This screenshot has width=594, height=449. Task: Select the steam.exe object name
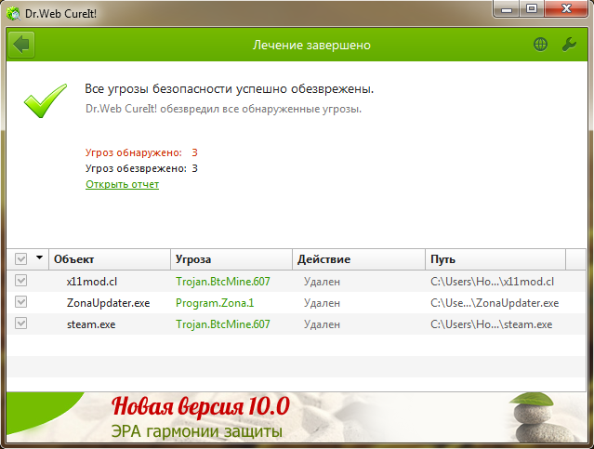91,324
